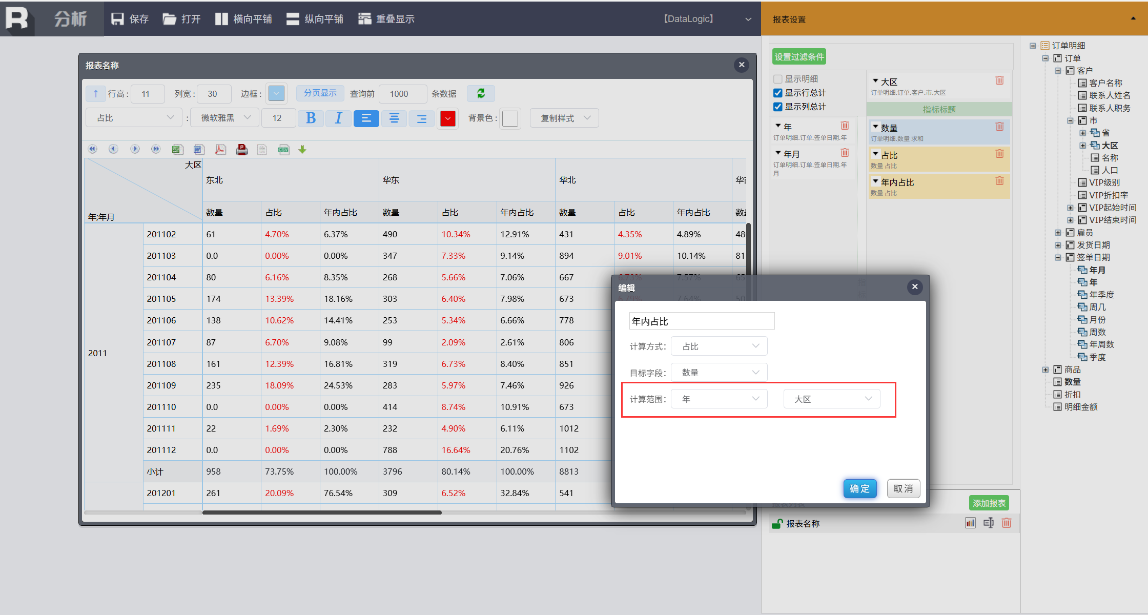Click the 设置过滤条件 button
Screen dimensions: 1148x615
(x=799, y=57)
